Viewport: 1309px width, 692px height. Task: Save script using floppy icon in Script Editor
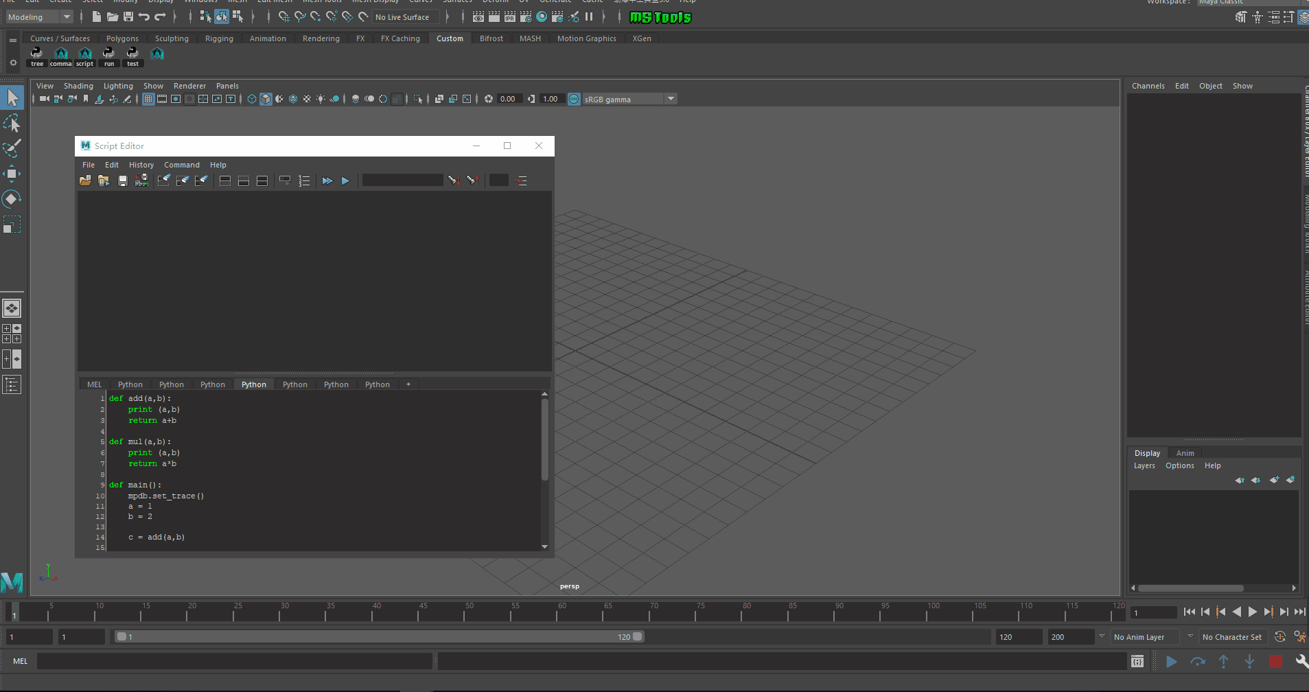pyautogui.click(x=123, y=181)
